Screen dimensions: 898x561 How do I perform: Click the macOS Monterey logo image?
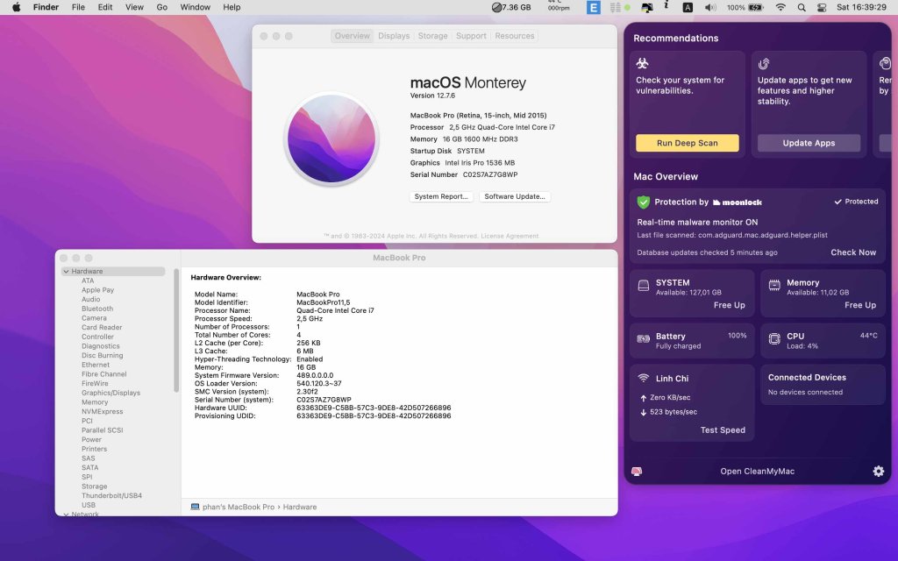(x=331, y=139)
